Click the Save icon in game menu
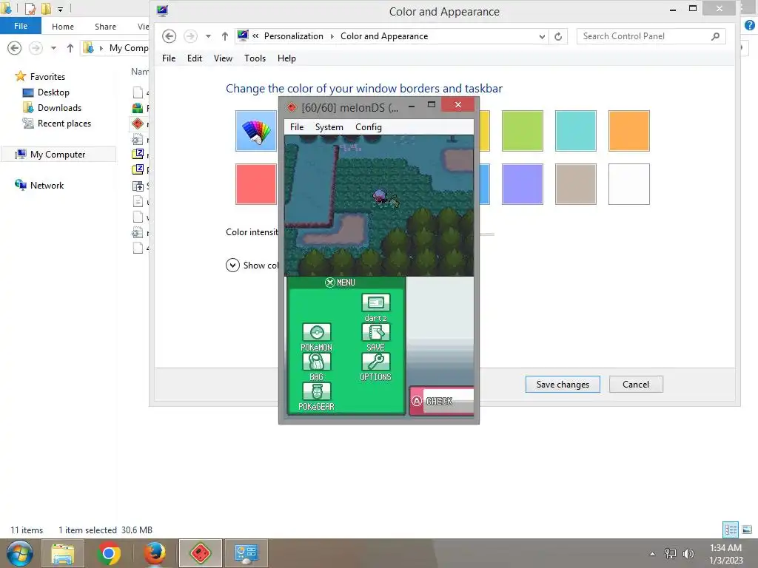Viewport: 758px width, 568px height. click(375, 332)
